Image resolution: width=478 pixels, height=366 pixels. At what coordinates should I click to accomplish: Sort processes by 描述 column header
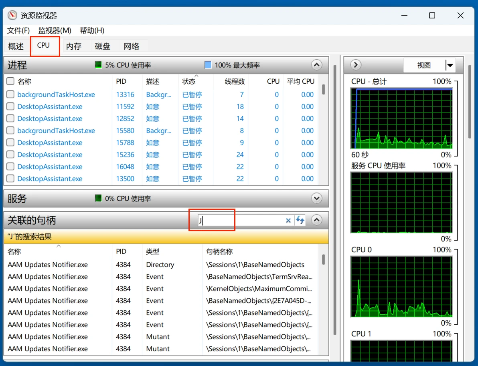point(152,81)
